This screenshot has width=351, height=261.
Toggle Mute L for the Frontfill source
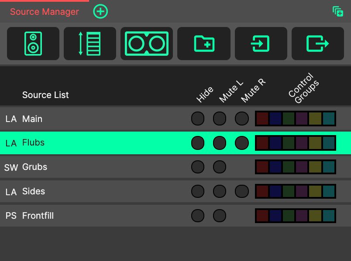(x=220, y=216)
